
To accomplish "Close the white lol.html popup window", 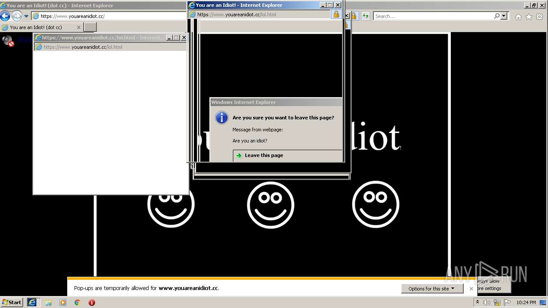I will [x=184, y=38].
